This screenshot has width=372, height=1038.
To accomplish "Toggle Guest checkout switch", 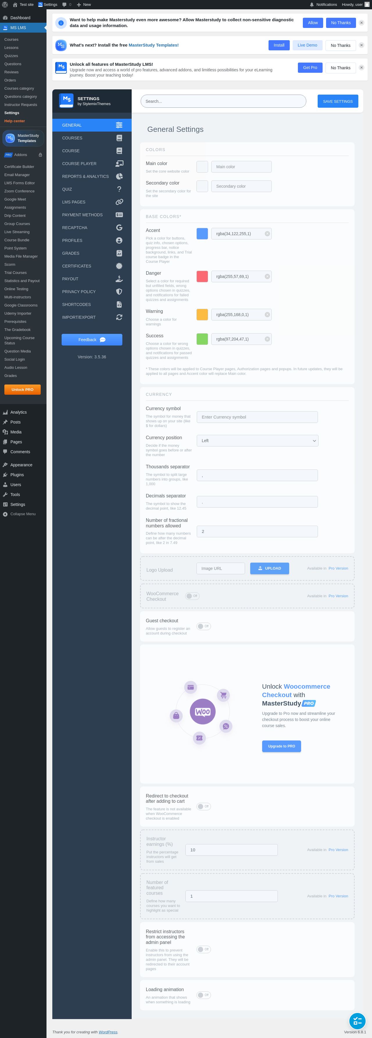I will [x=203, y=626].
